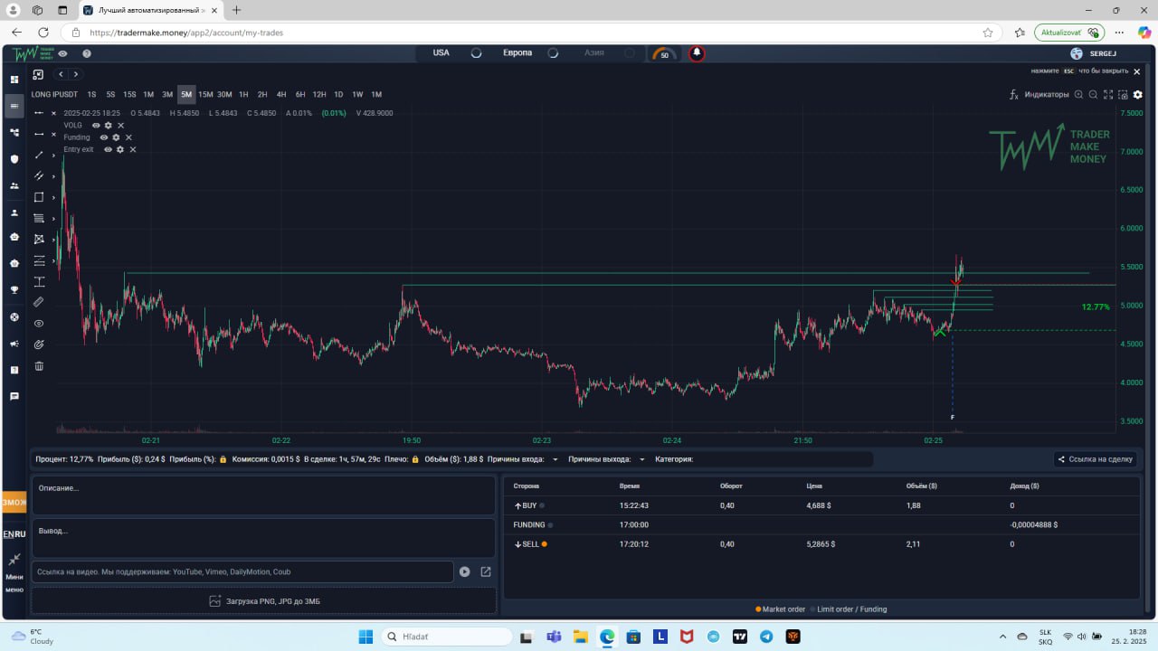Open the SERGEJ profile menu
The image size is (1158, 651).
pyautogui.click(x=1096, y=53)
